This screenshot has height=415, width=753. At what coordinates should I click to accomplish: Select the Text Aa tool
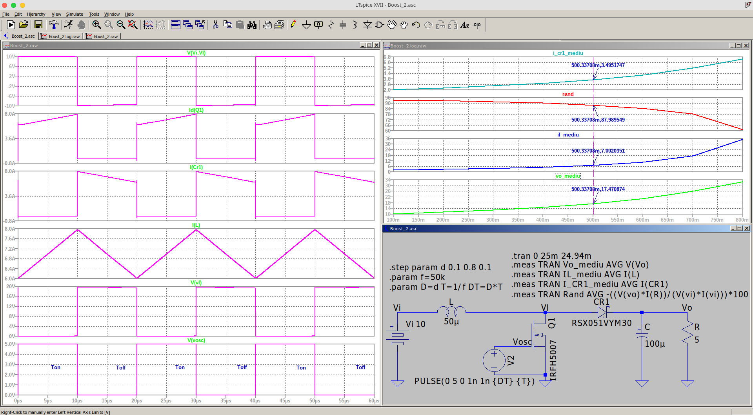click(465, 25)
